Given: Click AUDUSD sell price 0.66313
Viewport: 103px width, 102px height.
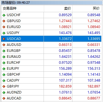Looking at the screenshot, I should point(65,45).
